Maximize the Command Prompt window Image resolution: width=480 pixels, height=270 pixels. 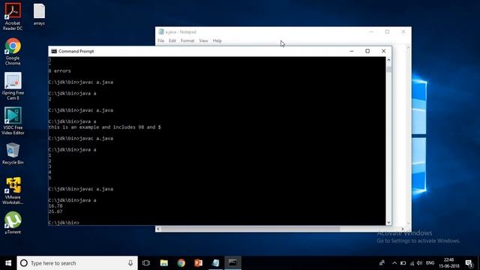click(x=367, y=51)
